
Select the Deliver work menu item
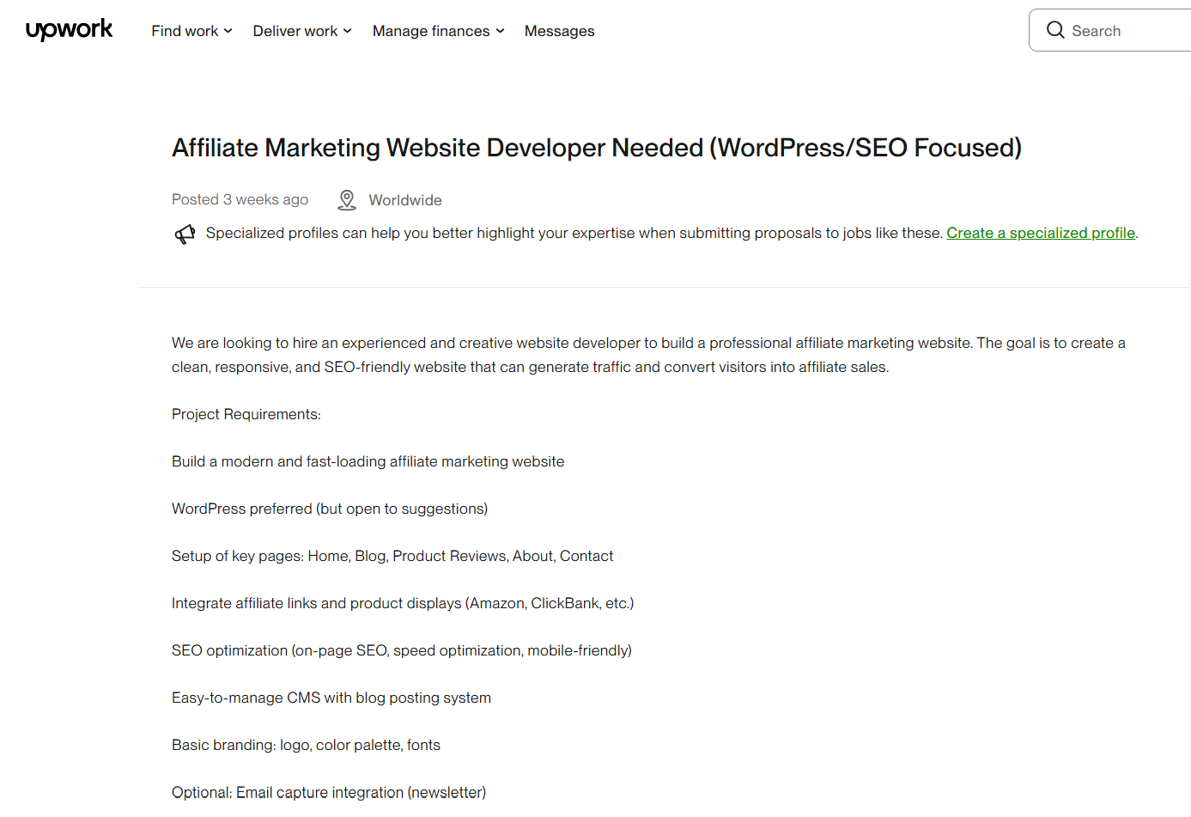click(x=295, y=31)
